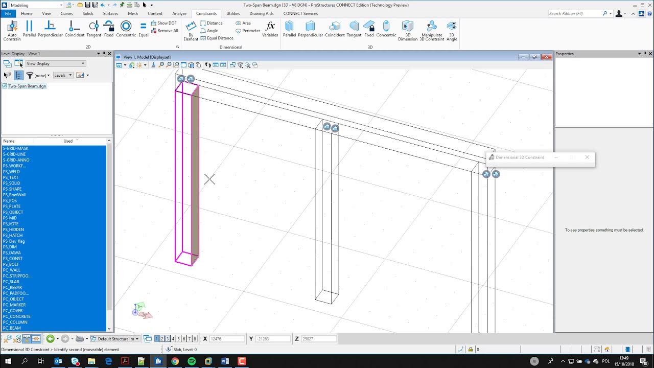Click View Next arrow icon
Viewport: 654px width, 368px height.
(x=223, y=65)
